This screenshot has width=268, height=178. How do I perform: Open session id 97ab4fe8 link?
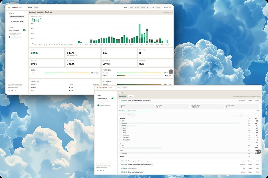click(x=124, y=168)
